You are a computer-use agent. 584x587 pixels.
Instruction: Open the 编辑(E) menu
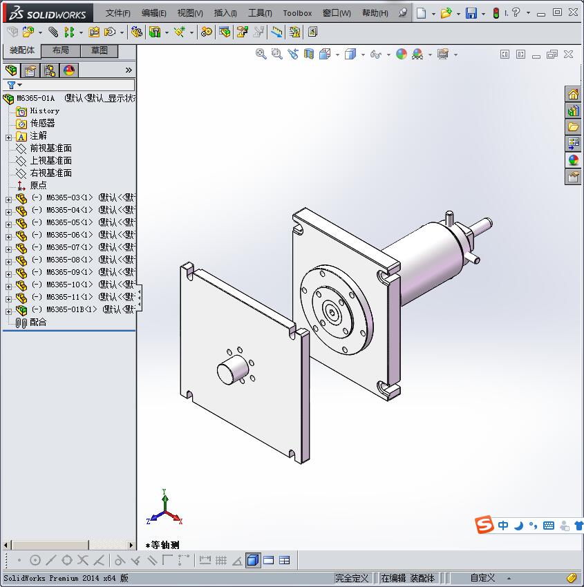coord(153,13)
